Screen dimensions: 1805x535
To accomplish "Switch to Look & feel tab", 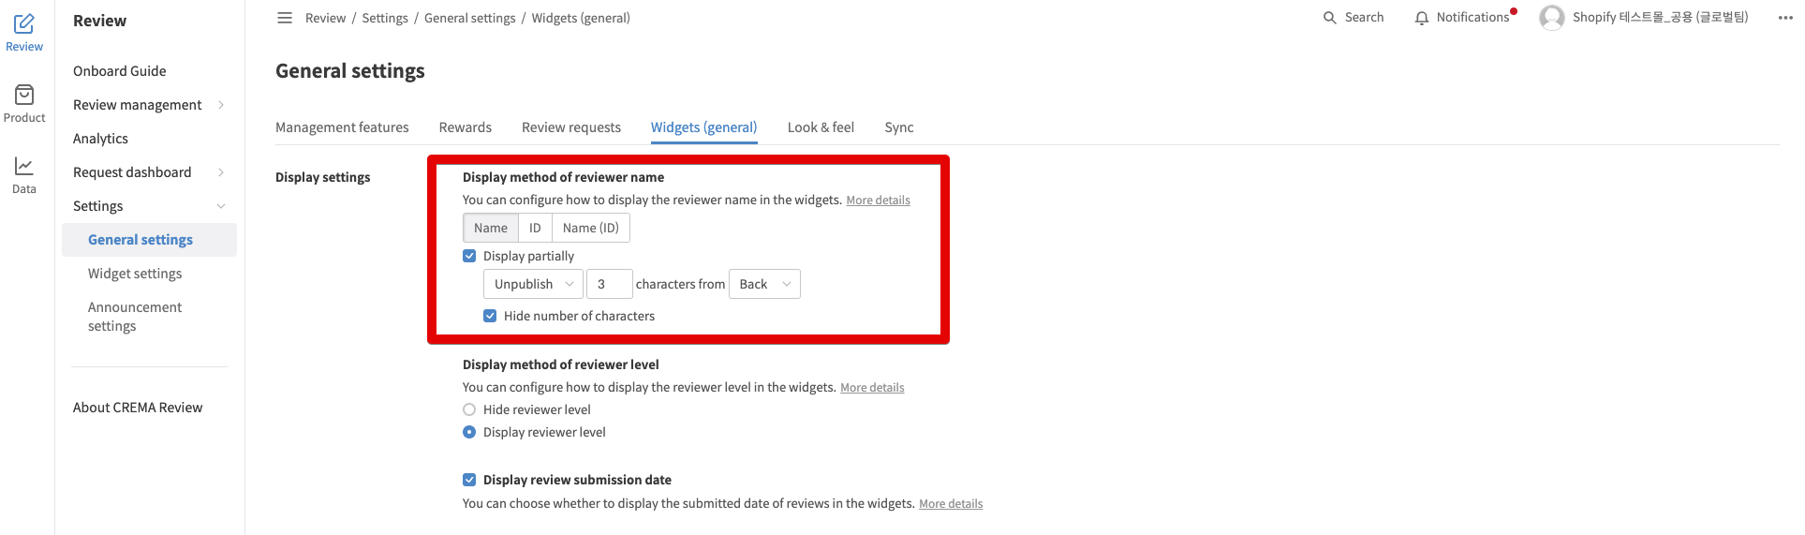I will point(821,127).
